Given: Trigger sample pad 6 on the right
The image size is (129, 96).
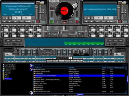Looking at the screenshot, I should pyautogui.click(x=93, y=36).
